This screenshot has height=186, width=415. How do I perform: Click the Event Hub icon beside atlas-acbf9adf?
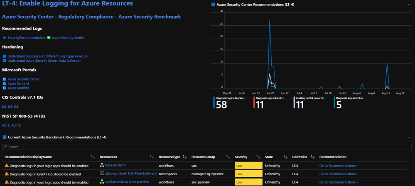102,174
